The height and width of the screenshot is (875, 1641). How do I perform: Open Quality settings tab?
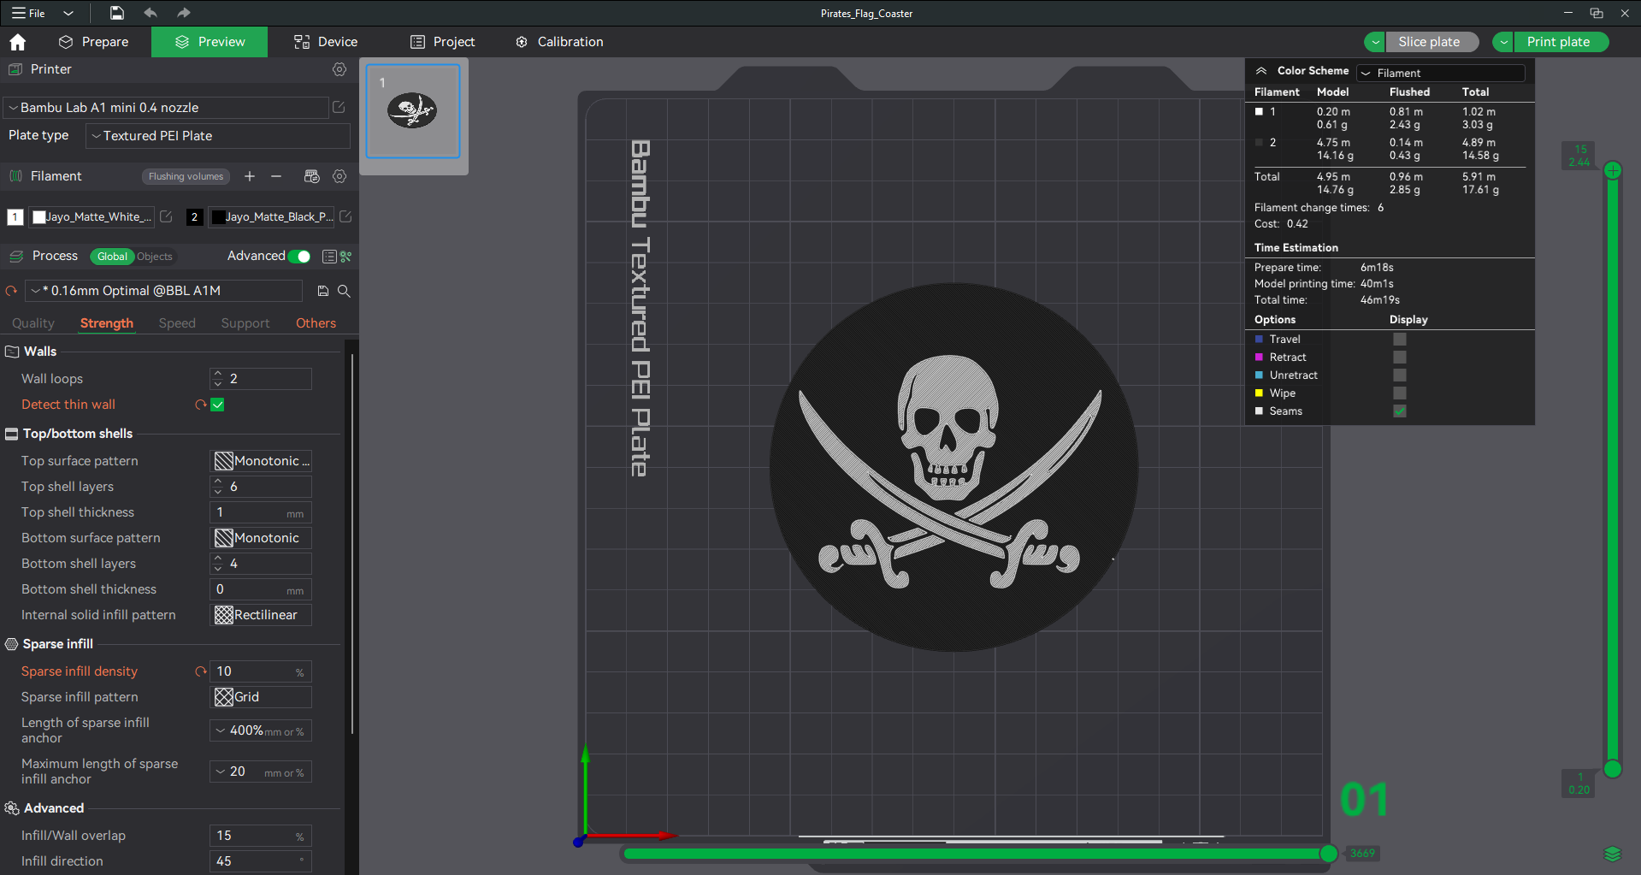coord(33,323)
